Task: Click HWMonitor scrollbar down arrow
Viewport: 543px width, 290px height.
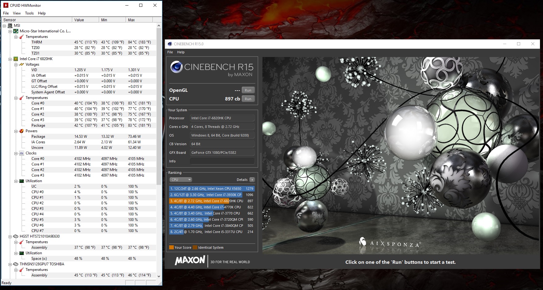Action: tap(159, 276)
